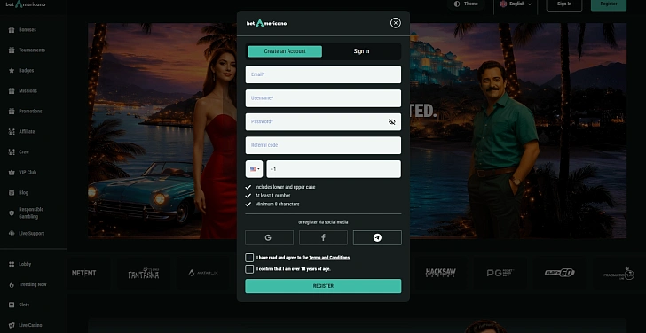646x333 pixels.
Task: Click the 'Minimum 8 characters' requirement text
Action: coord(277,205)
